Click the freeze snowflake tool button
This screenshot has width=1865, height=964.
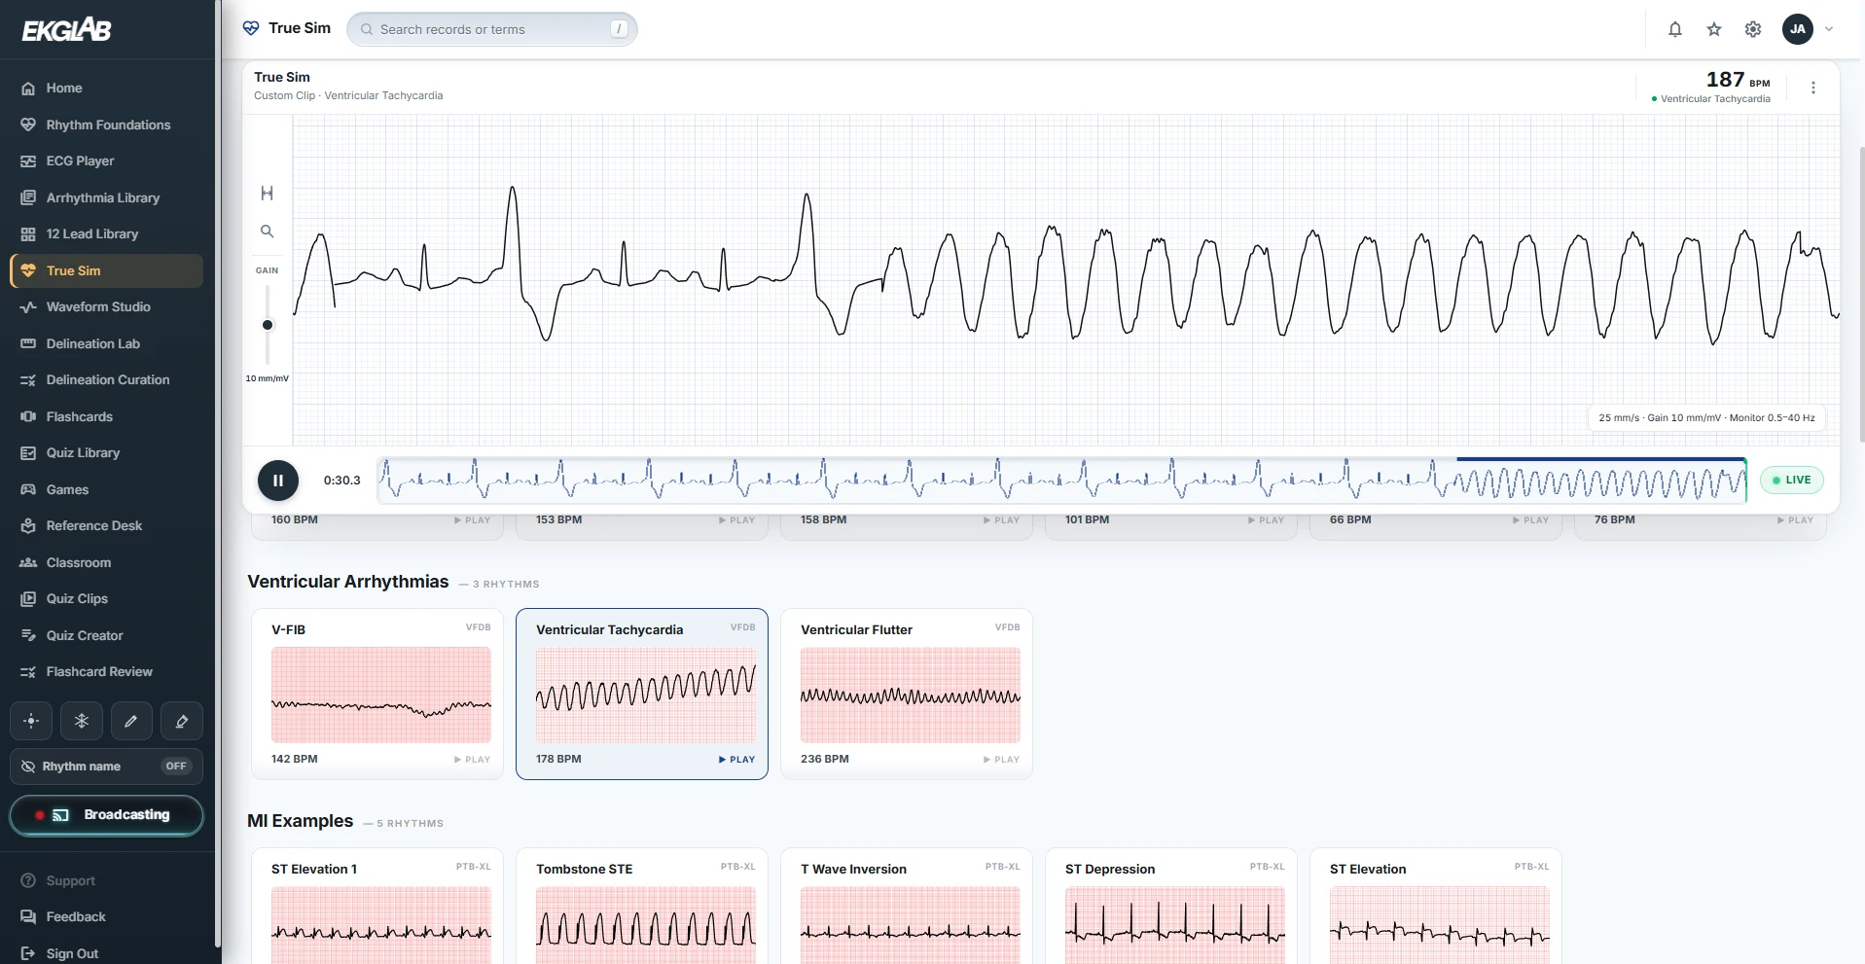(82, 721)
